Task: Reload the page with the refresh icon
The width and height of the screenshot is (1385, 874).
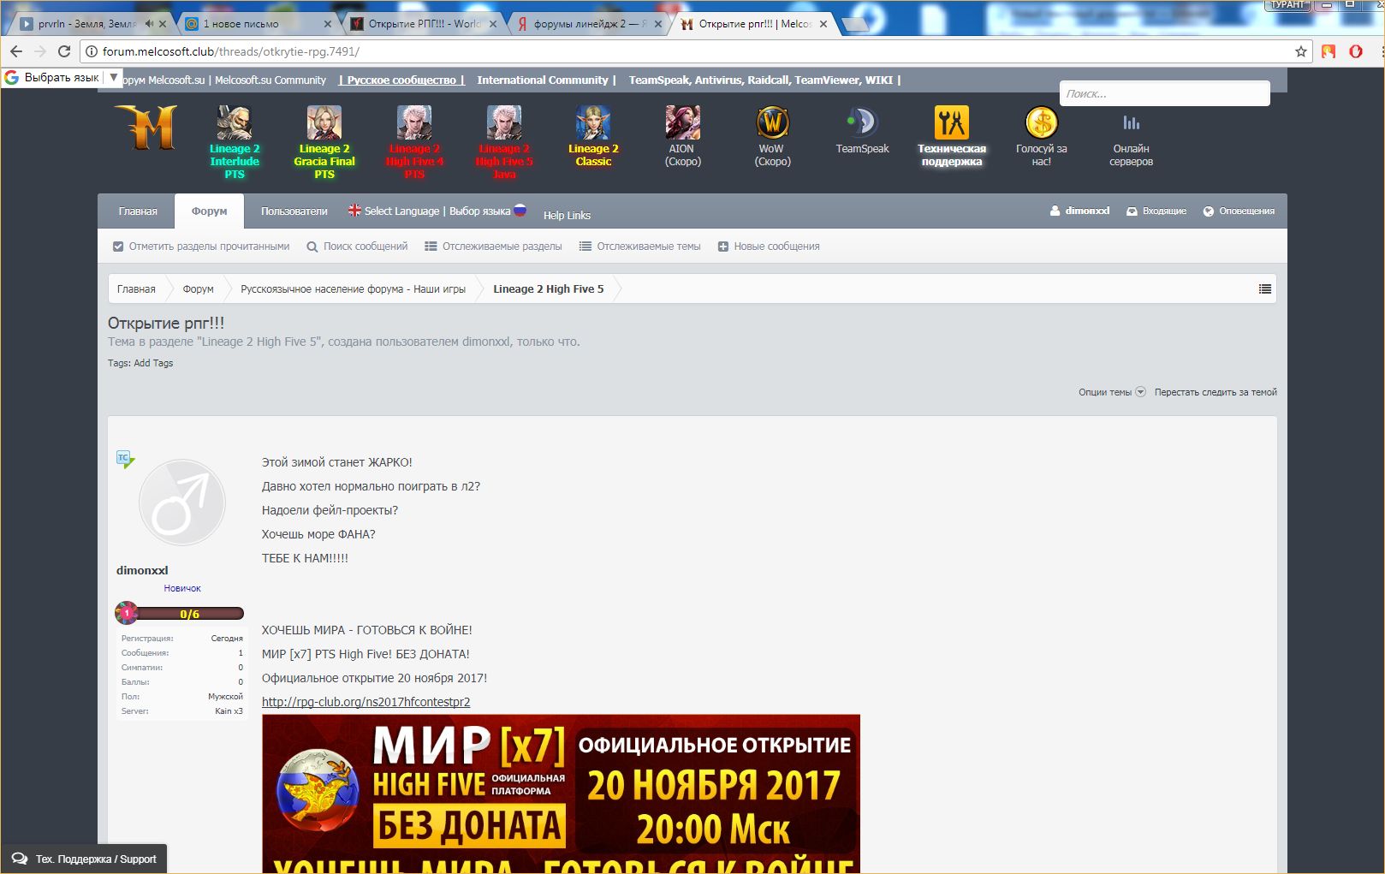Action: tap(64, 51)
